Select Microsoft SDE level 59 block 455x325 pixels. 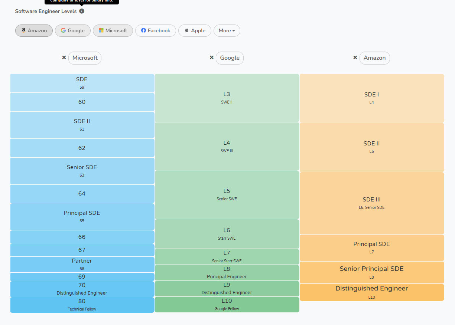pyautogui.click(x=82, y=83)
